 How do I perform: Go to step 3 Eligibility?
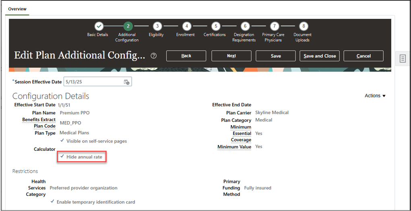point(157,26)
